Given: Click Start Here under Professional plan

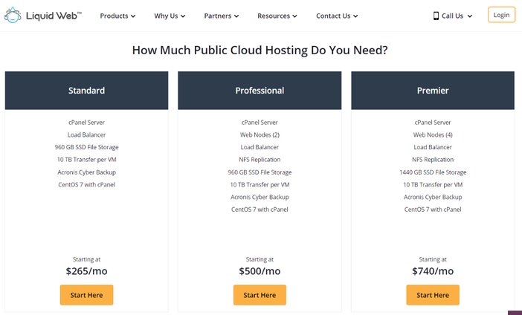Looking at the screenshot, I should (260, 295).
